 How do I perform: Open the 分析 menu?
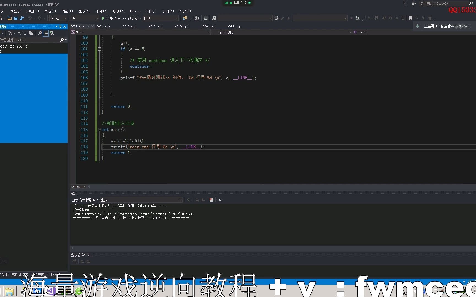tap(151, 11)
